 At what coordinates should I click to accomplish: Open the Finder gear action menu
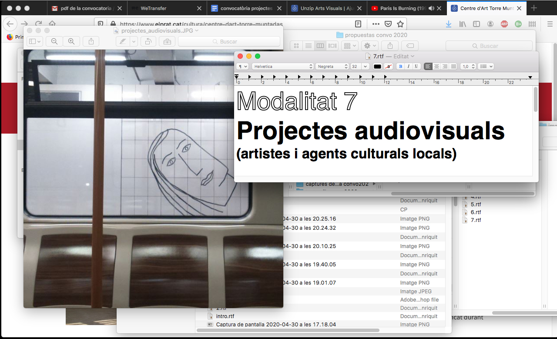369,46
